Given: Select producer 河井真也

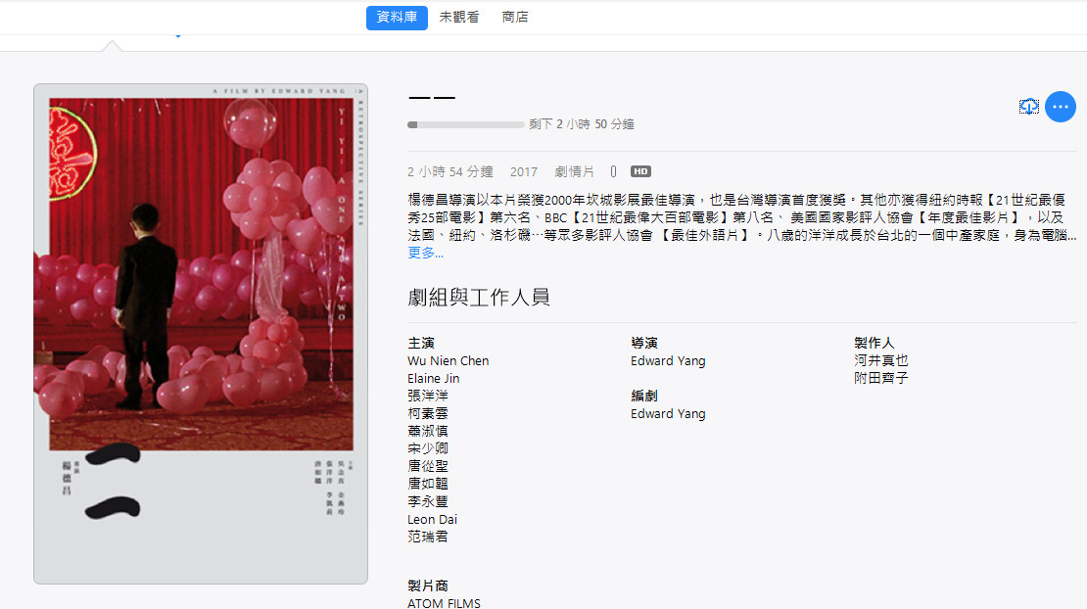Looking at the screenshot, I should (x=881, y=360).
